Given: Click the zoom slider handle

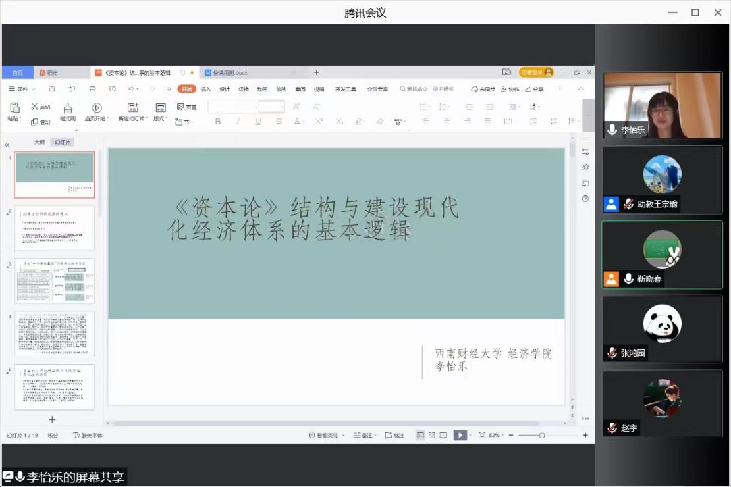Looking at the screenshot, I should pyautogui.click(x=542, y=435).
